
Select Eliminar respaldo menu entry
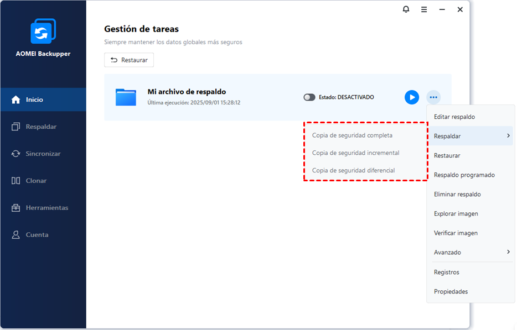[x=457, y=195]
